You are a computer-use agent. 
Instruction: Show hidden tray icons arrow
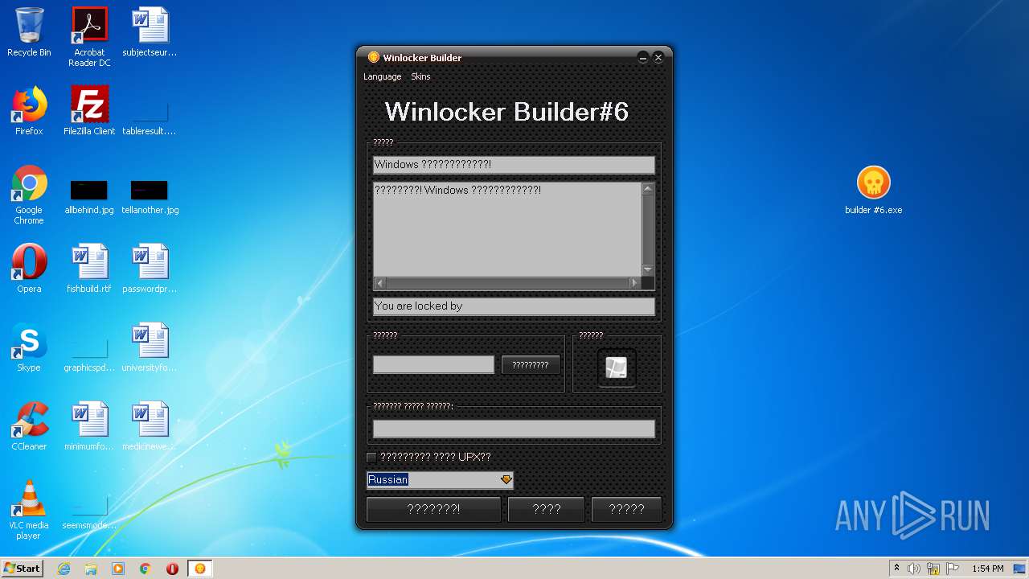(896, 569)
